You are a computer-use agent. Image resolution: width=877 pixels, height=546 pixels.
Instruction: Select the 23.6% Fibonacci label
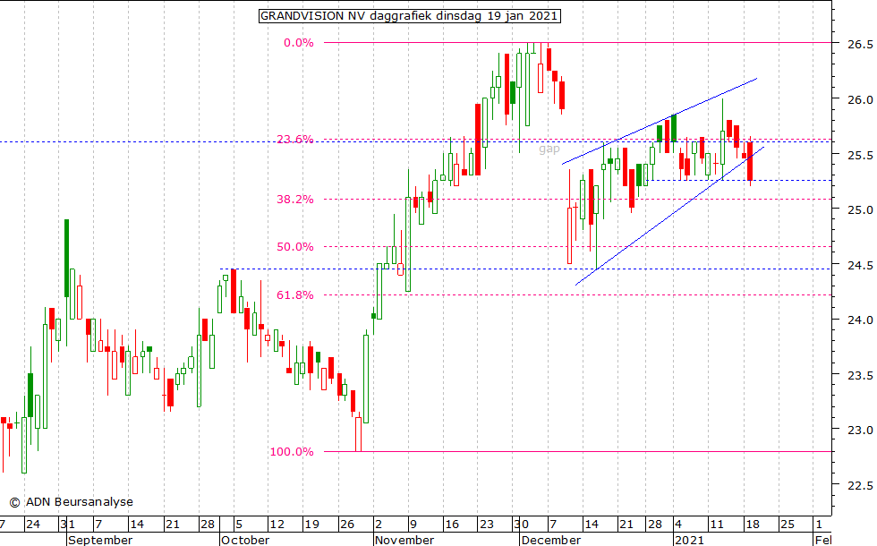click(294, 140)
